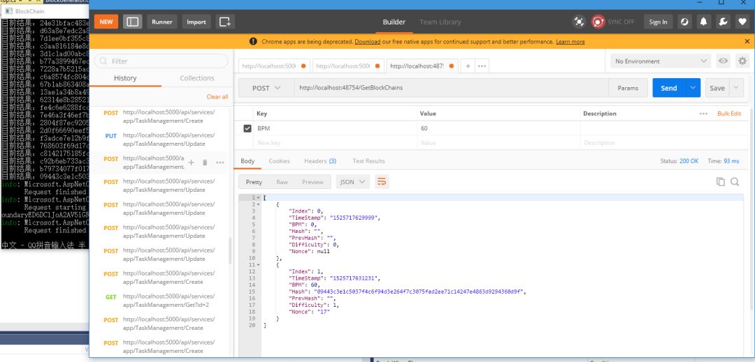Uncheck the BPM key checkbox
The width and height of the screenshot is (755, 362).
247,128
